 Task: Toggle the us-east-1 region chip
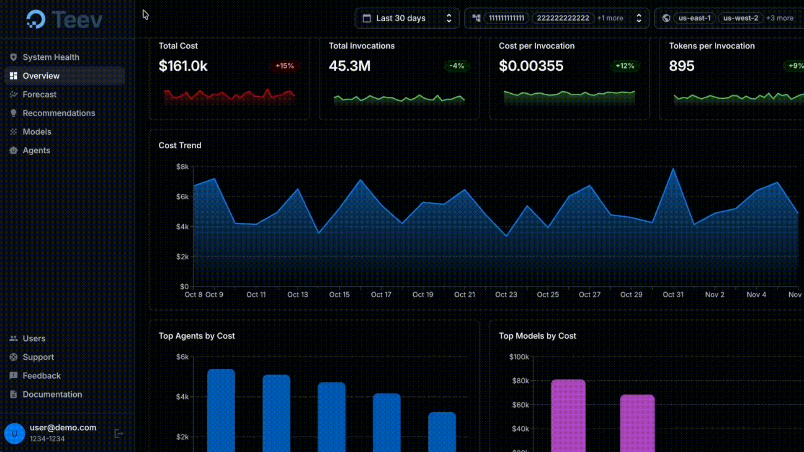pyautogui.click(x=694, y=18)
